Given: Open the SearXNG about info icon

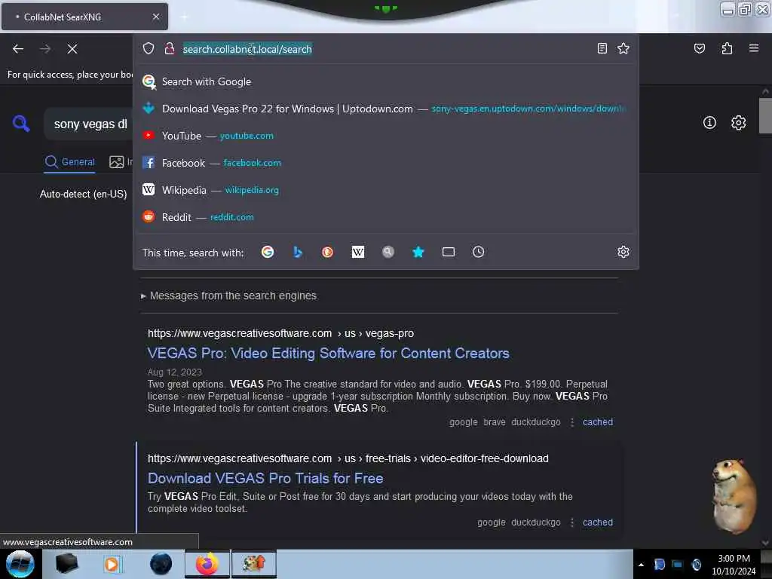Looking at the screenshot, I should pos(709,123).
